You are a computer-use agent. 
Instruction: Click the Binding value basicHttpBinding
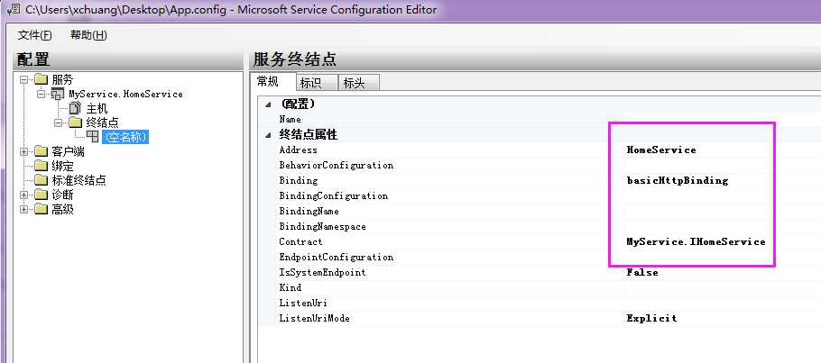pyautogui.click(x=677, y=180)
